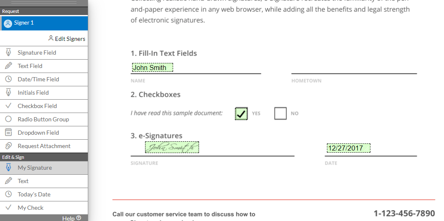Uncheck the YES checkbox
This screenshot has width=444, height=221.
point(241,113)
